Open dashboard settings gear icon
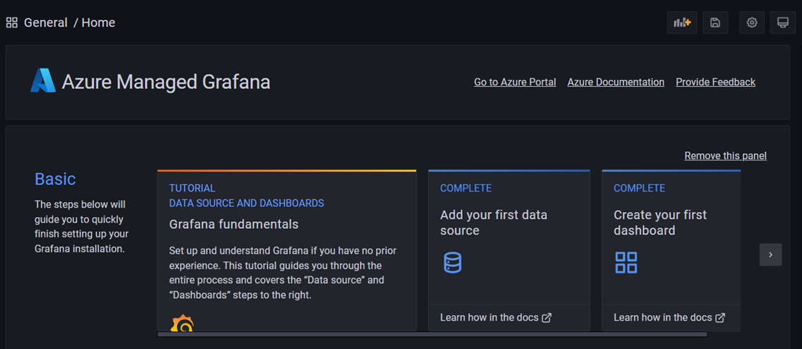 752,23
